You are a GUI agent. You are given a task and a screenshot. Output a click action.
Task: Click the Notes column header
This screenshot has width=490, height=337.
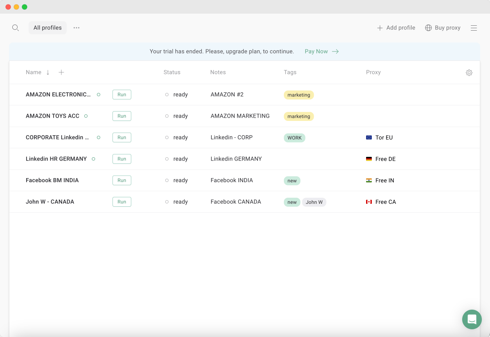pyautogui.click(x=218, y=72)
